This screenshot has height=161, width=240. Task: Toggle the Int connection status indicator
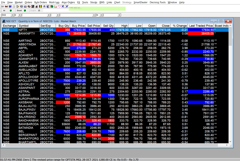10,11
